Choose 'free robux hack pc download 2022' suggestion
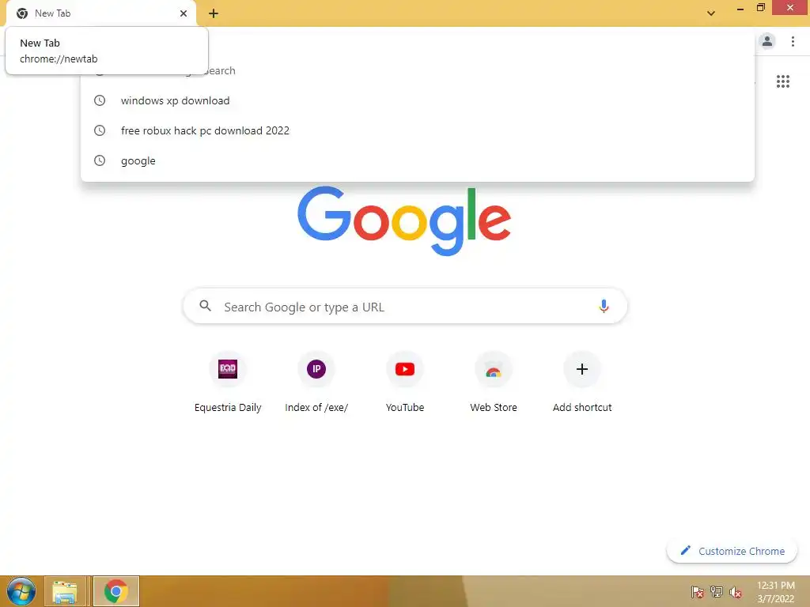This screenshot has width=810, height=607. (418, 130)
